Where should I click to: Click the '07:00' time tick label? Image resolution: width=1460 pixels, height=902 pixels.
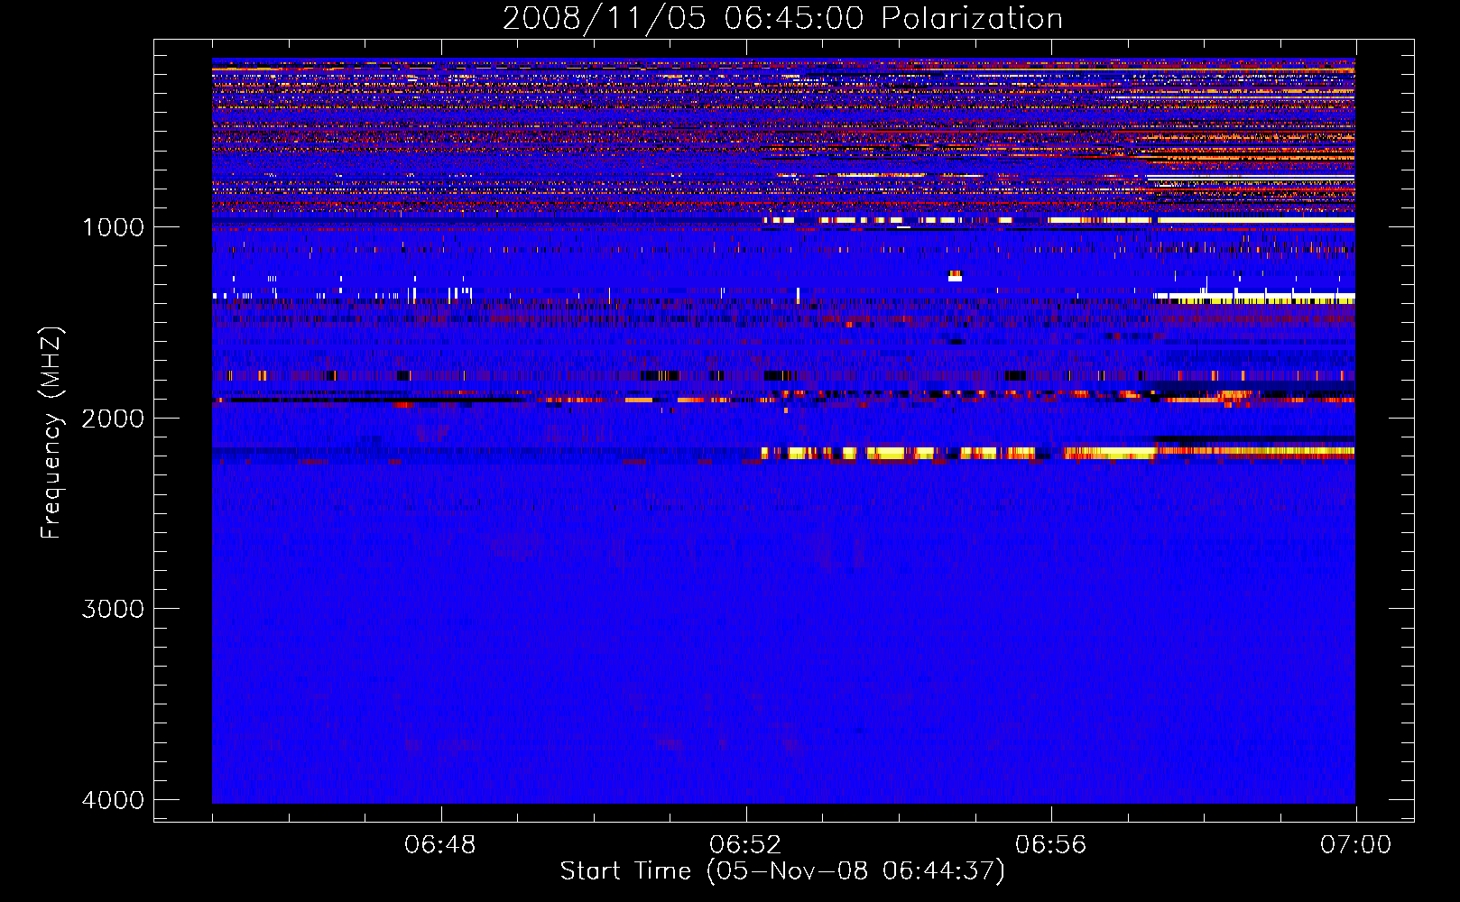point(1356,845)
